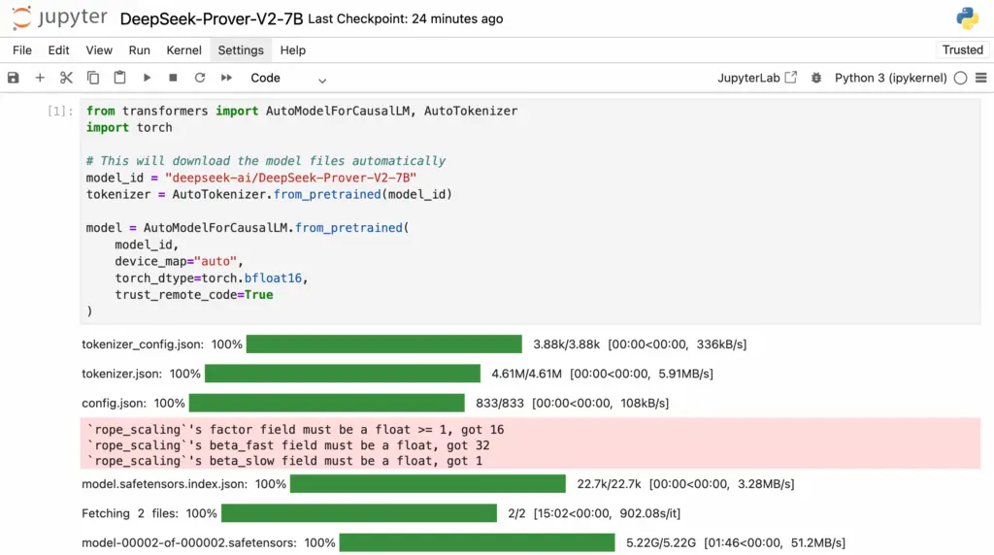The image size is (994, 555).
Task: Click the 2/2 [15:02<00:00, 902.08s/it] text
Action: tap(594, 513)
